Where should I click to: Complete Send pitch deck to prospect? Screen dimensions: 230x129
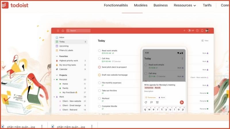click(x=99, y=67)
